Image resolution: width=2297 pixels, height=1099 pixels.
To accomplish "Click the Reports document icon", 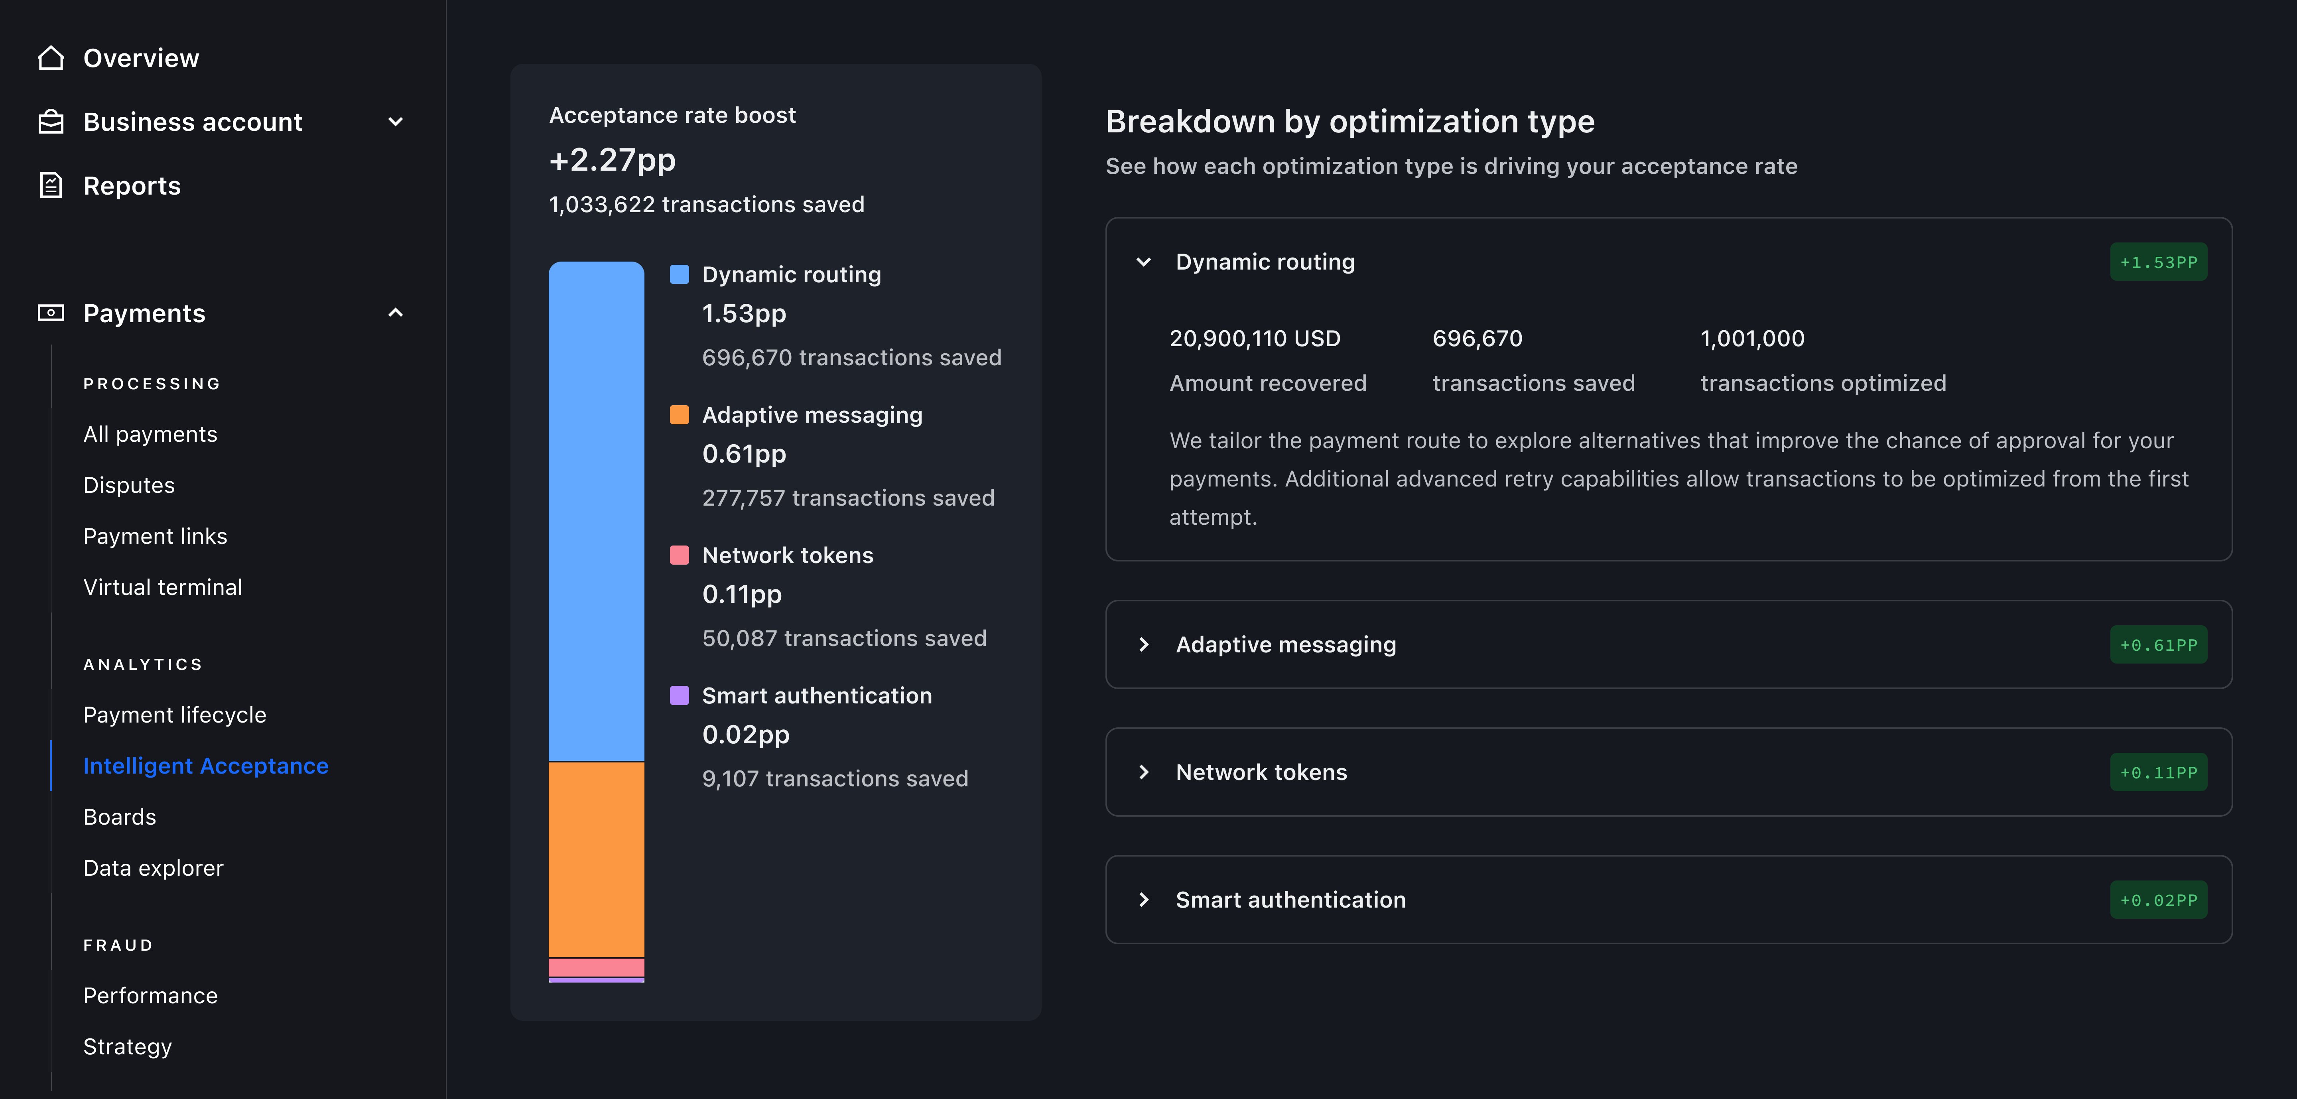I will click(x=51, y=185).
